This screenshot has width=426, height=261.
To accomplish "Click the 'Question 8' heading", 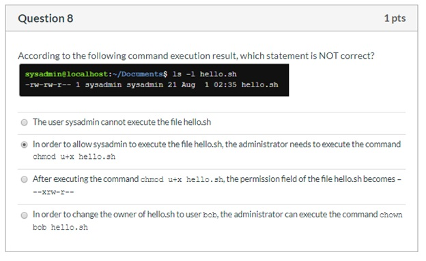I will (46, 18).
